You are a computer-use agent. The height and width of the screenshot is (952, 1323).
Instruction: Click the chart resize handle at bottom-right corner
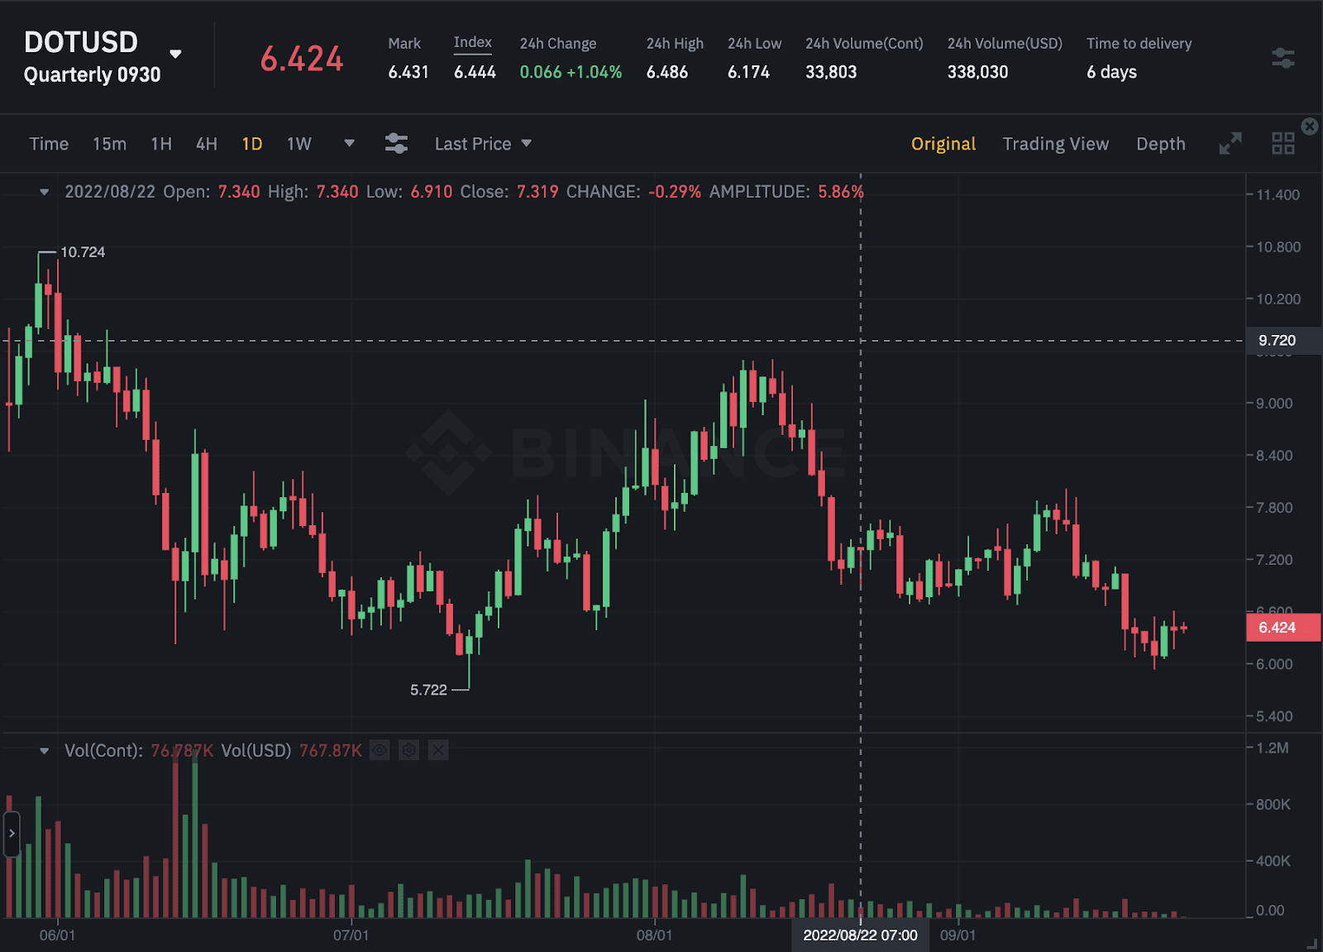tap(1311, 944)
